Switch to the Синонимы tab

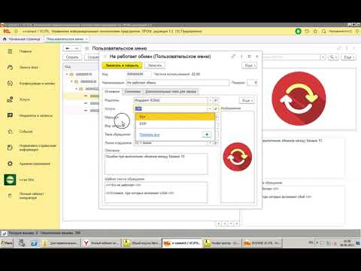(132, 92)
